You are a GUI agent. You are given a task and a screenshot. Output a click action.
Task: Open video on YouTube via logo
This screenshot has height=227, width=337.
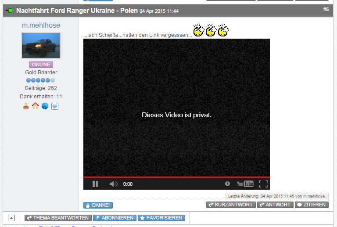pyautogui.click(x=245, y=184)
